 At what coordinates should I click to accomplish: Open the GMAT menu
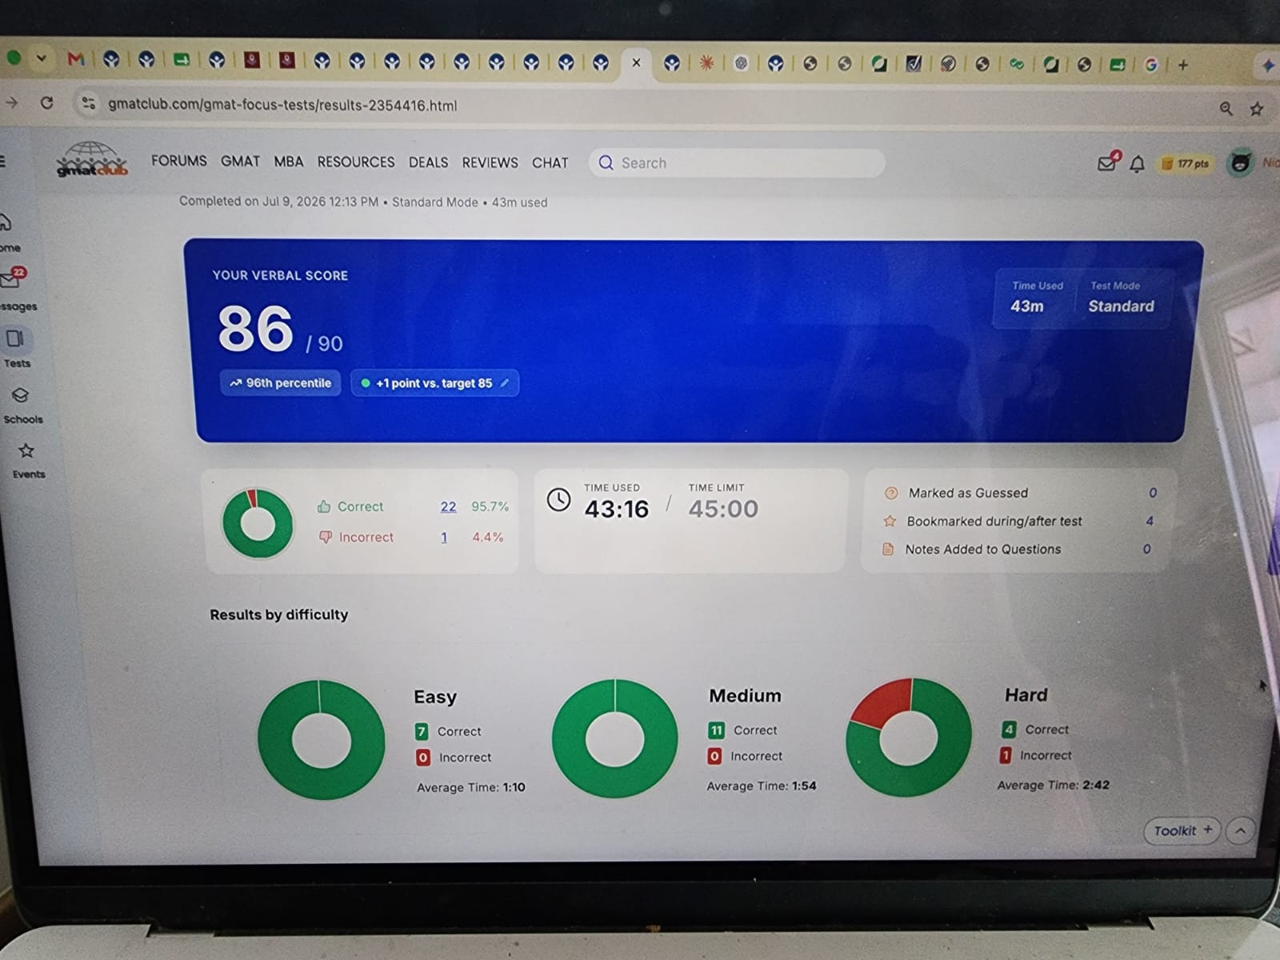[240, 161]
